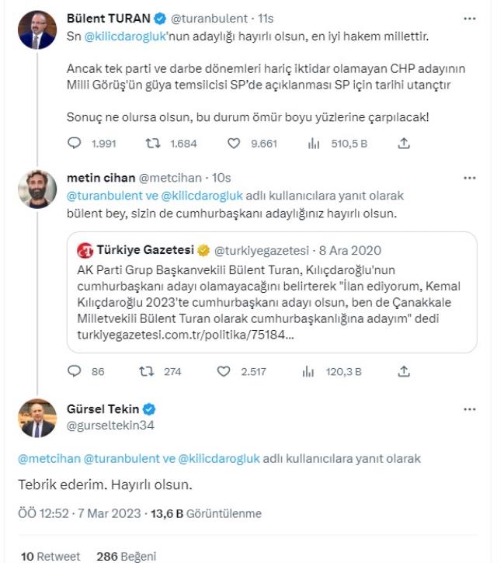The width and height of the screenshot is (497, 563).
Task: Share metin cihan's tweet
Action: click(x=403, y=372)
